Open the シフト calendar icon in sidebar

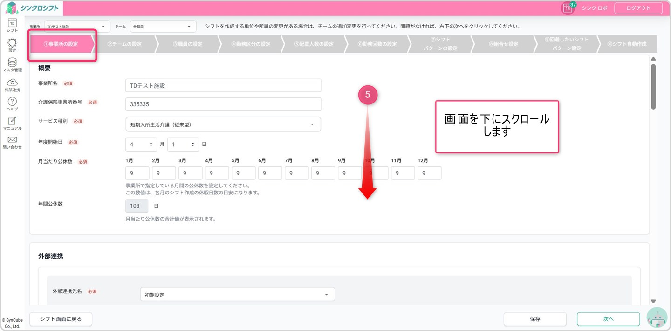[13, 23]
